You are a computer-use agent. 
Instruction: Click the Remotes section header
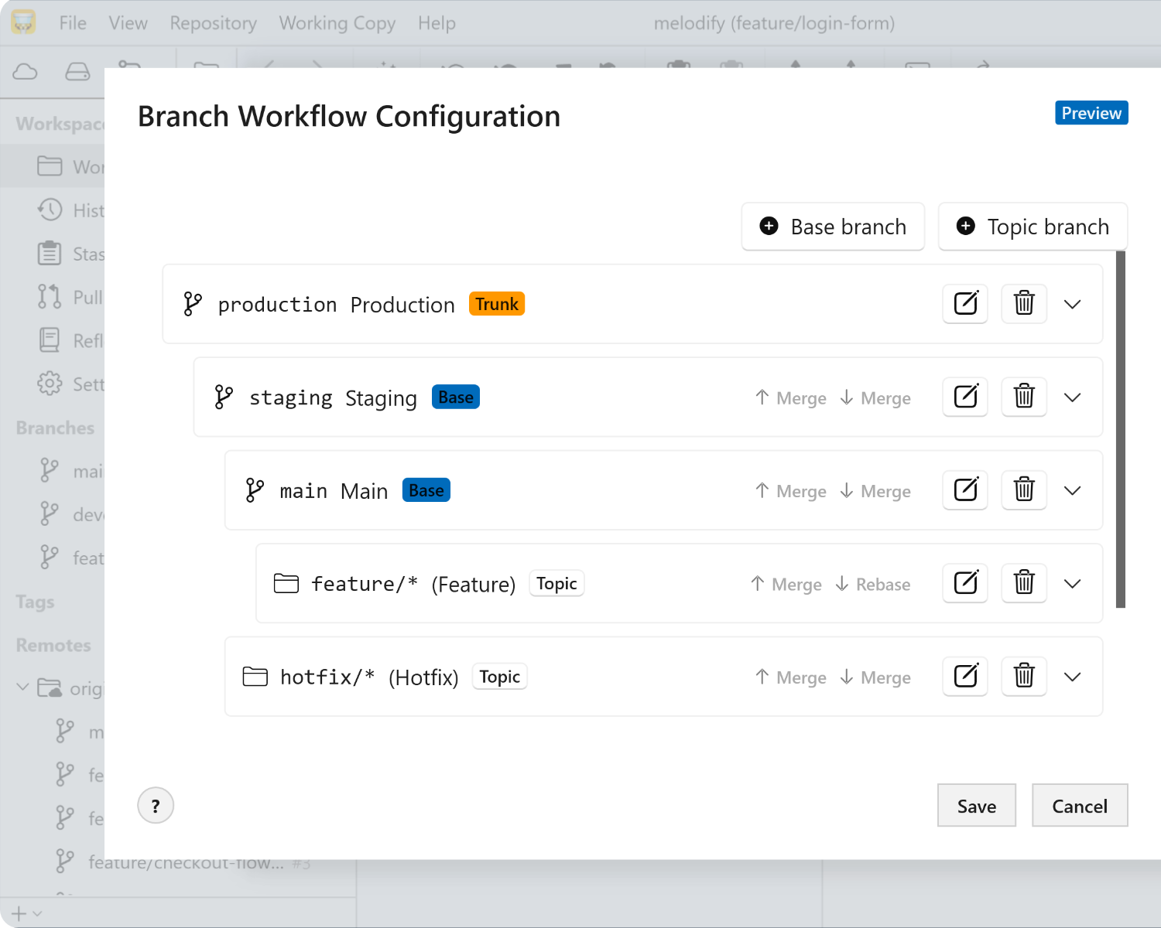53,645
